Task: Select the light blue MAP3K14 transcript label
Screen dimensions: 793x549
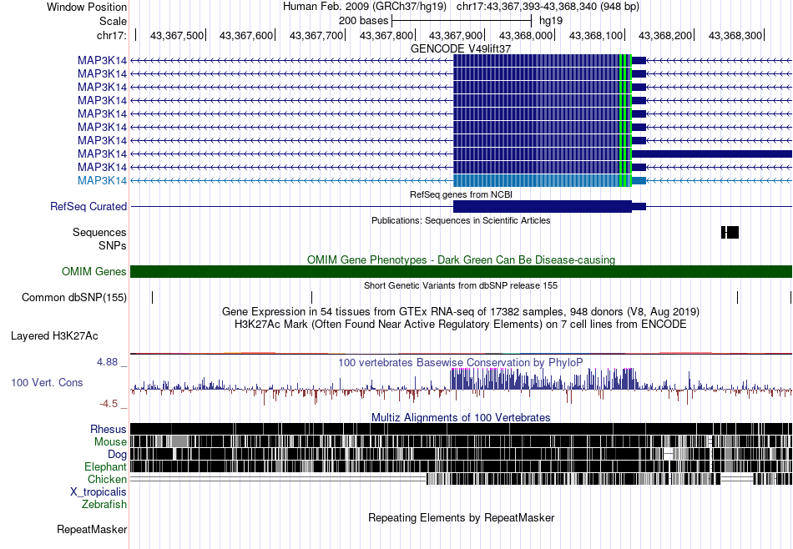Action: [x=102, y=180]
